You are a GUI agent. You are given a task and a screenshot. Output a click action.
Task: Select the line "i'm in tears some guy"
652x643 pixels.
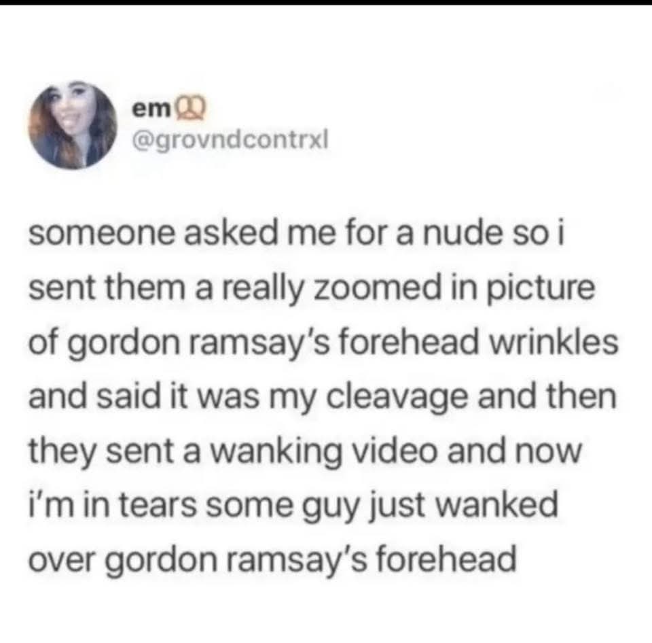pos(293,506)
